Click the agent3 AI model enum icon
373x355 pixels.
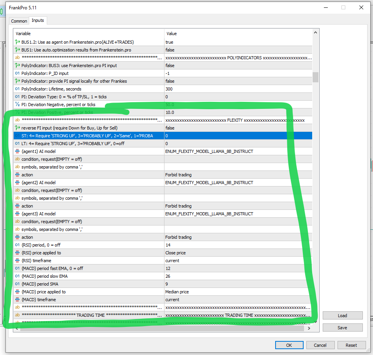point(18,214)
